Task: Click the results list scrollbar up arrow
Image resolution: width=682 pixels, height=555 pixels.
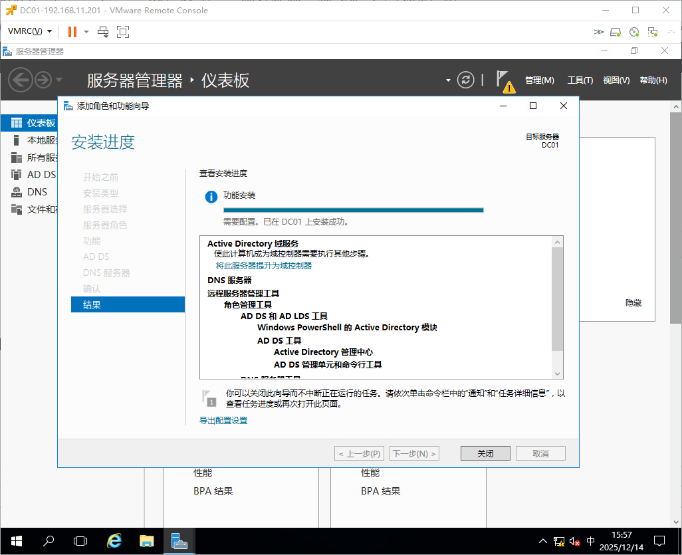Action: tap(557, 242)
